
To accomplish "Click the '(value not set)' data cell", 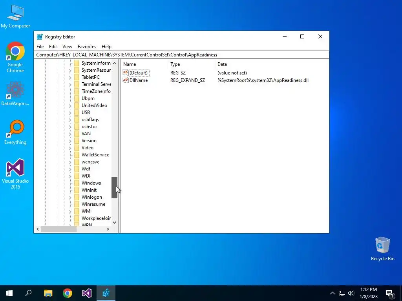I will (x=232, y=73).
